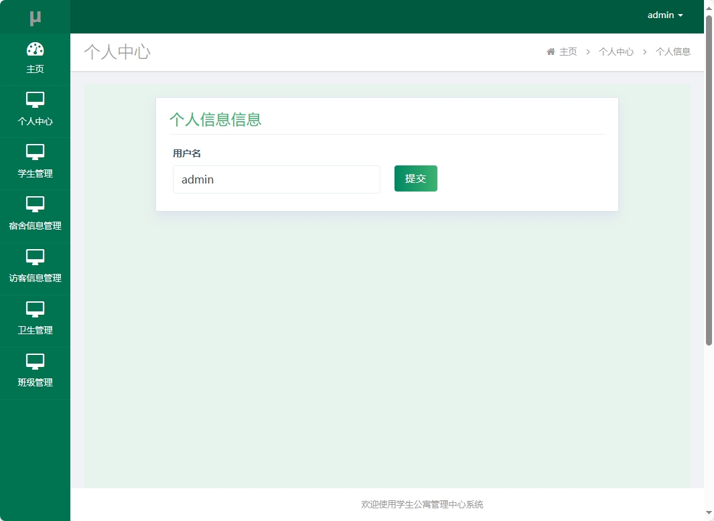Click 个人信息 breadcrumb entry

coord(672,51)
